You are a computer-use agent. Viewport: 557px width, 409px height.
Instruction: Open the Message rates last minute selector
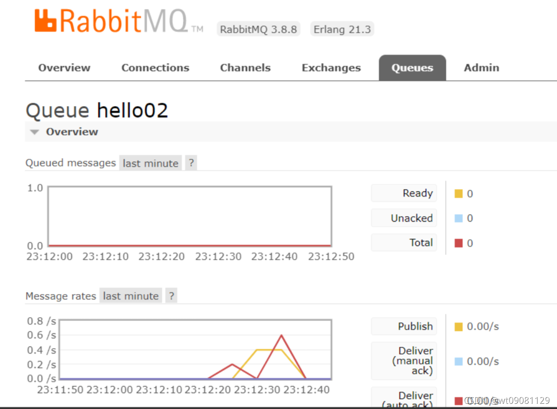130,295
